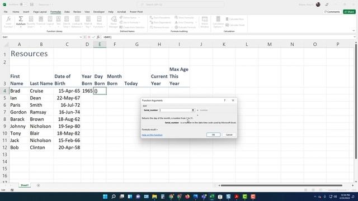Screen dimensions: 358x201
Task: Cancel formula entry with the X icon
Action: click(x=89, y=37)
